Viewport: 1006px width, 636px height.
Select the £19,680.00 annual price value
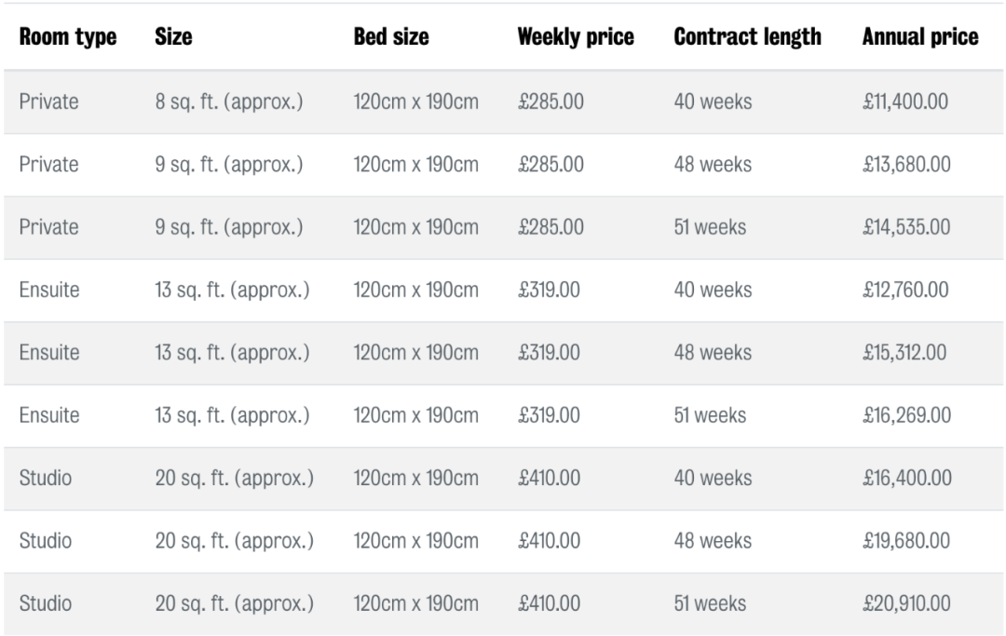(906, 541)
